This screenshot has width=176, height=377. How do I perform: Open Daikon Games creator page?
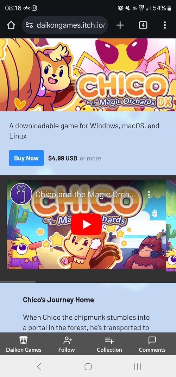24,344
